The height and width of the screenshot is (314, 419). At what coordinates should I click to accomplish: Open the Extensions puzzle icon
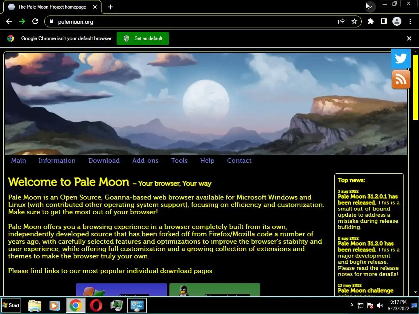[371, 22]
